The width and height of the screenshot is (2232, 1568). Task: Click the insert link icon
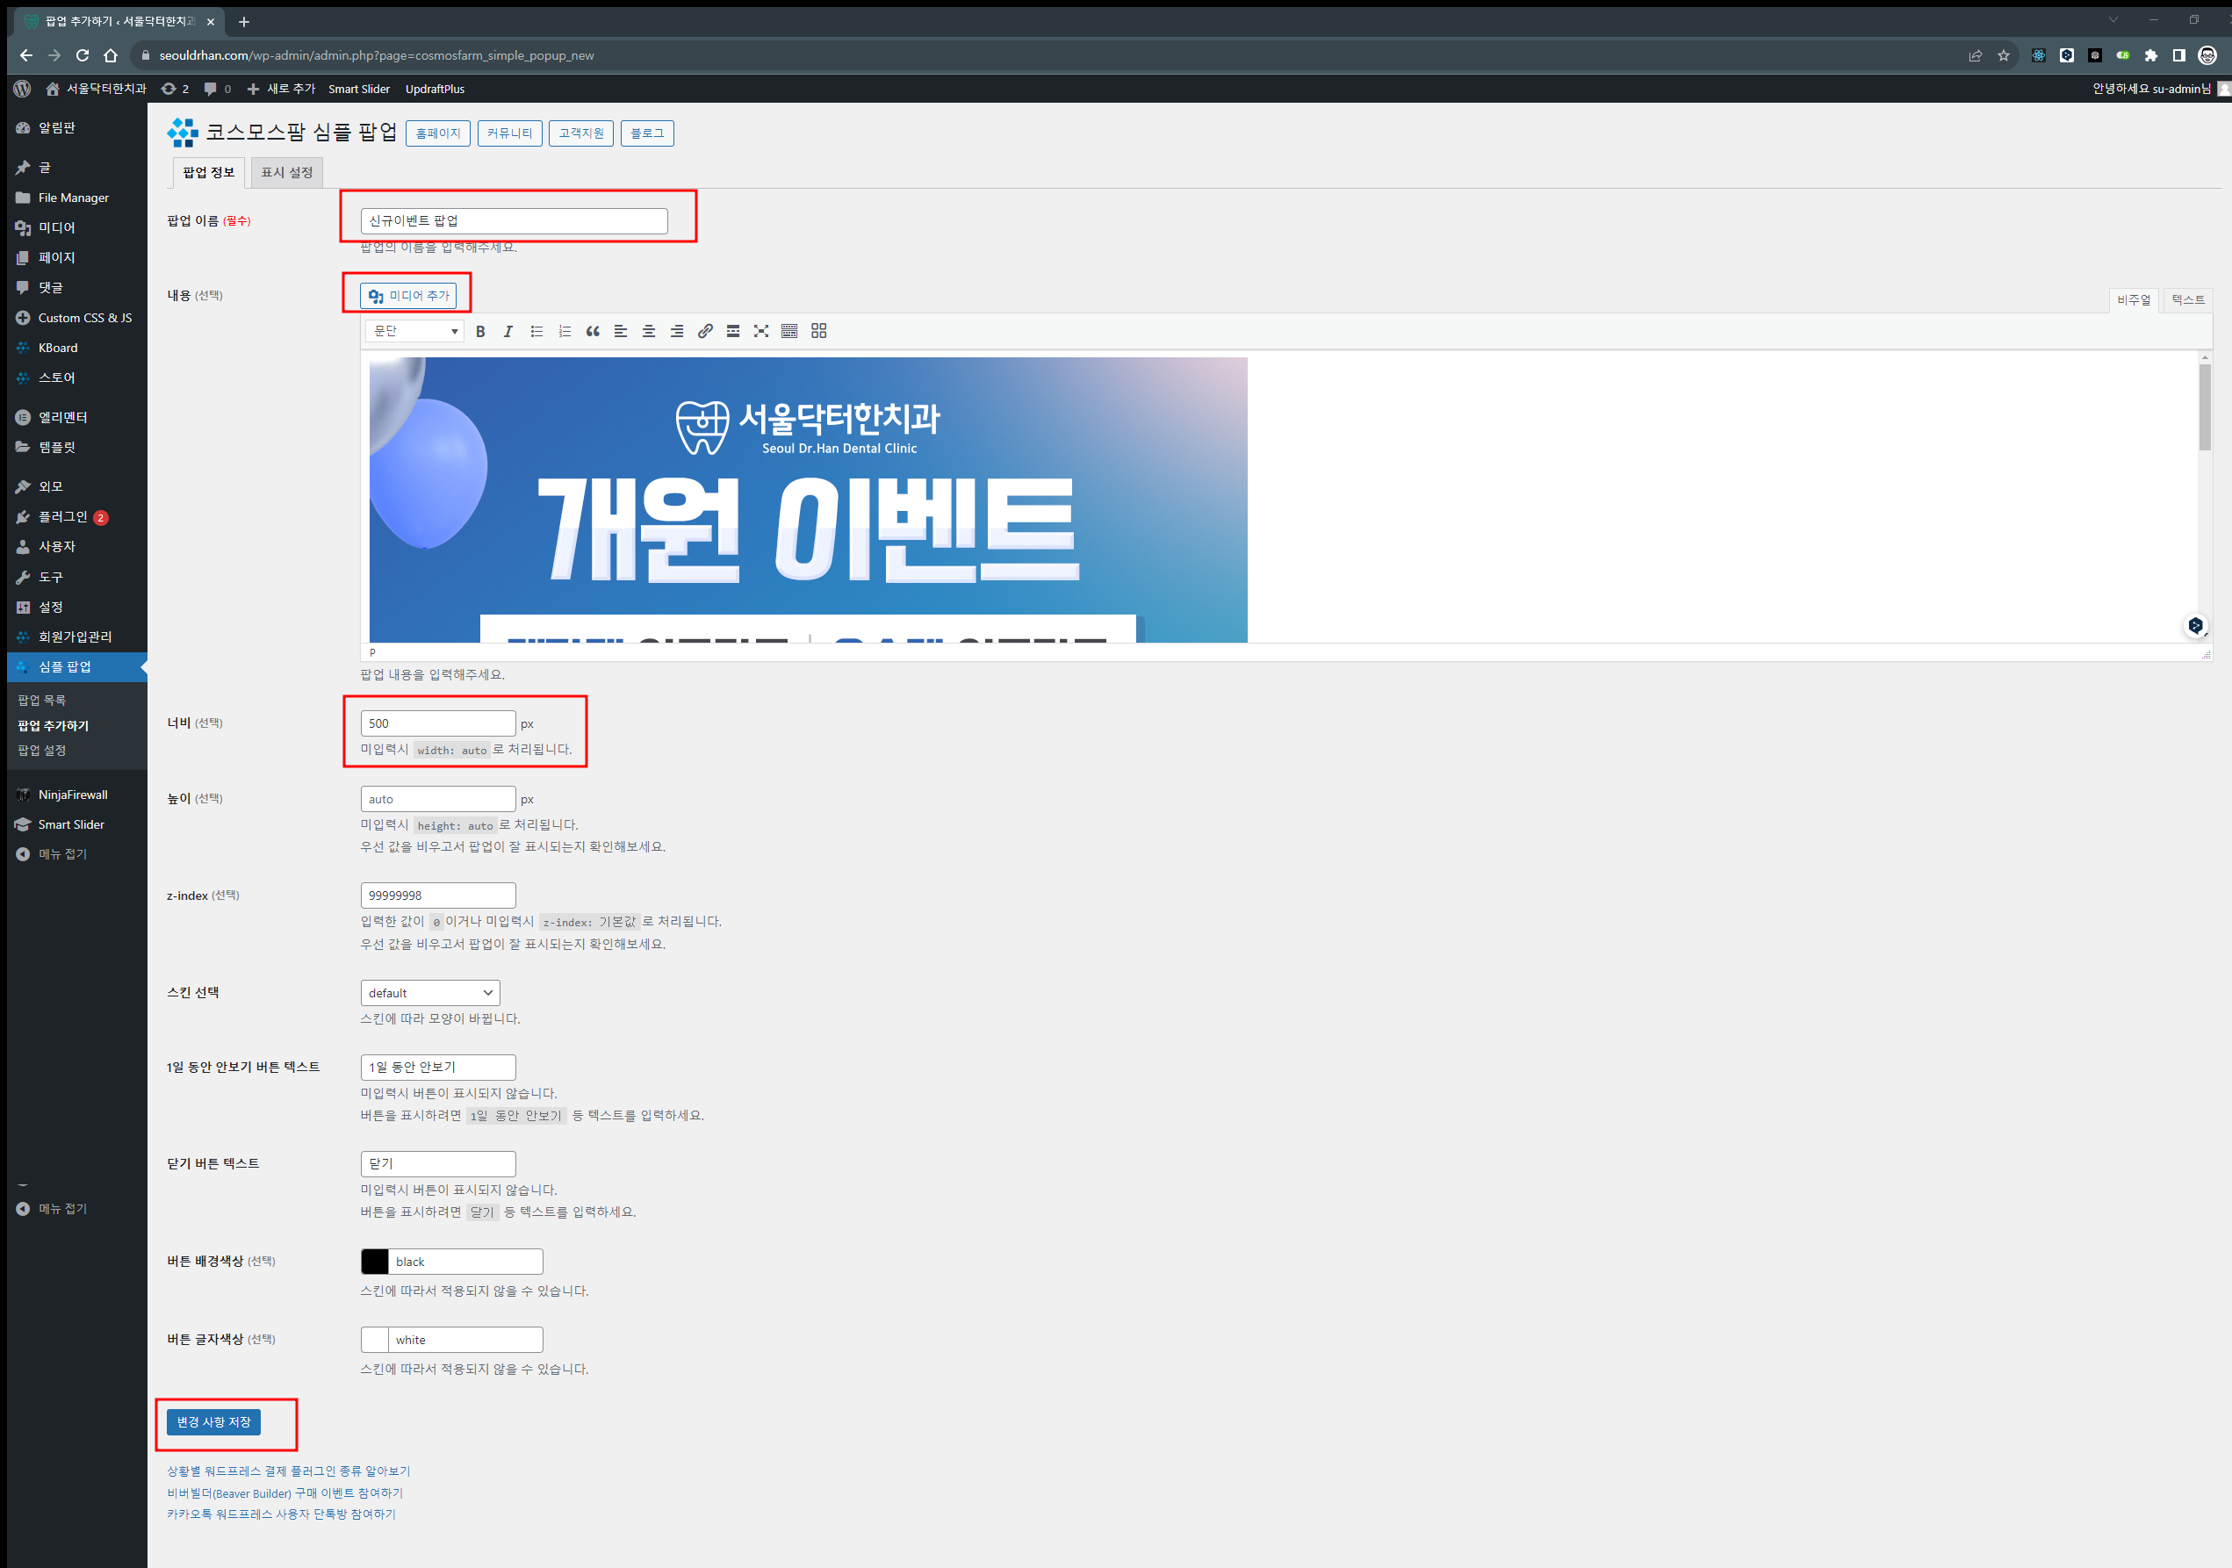point(705,332)
